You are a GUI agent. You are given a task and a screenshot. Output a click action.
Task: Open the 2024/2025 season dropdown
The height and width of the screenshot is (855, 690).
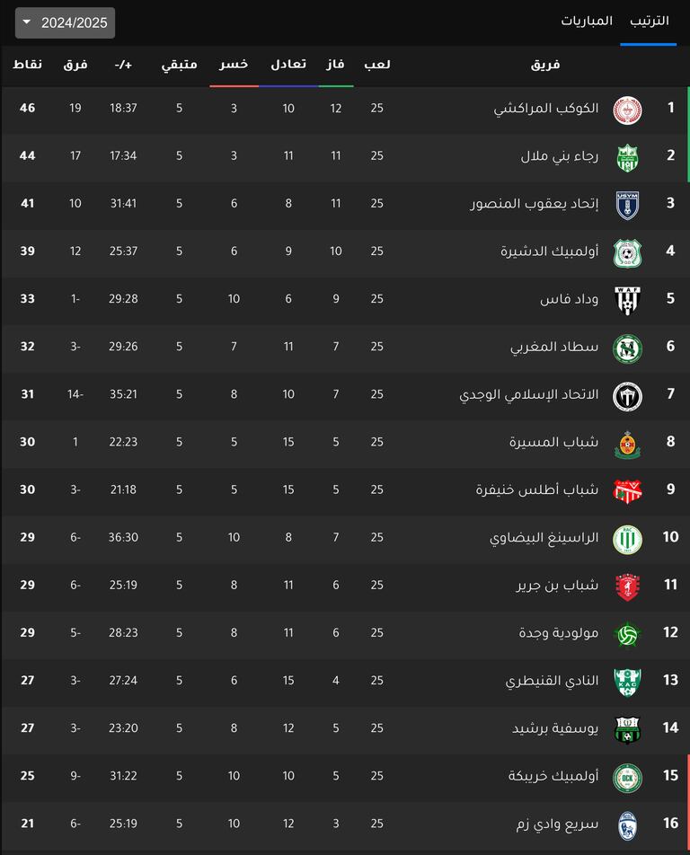click(x=65, y=22)
